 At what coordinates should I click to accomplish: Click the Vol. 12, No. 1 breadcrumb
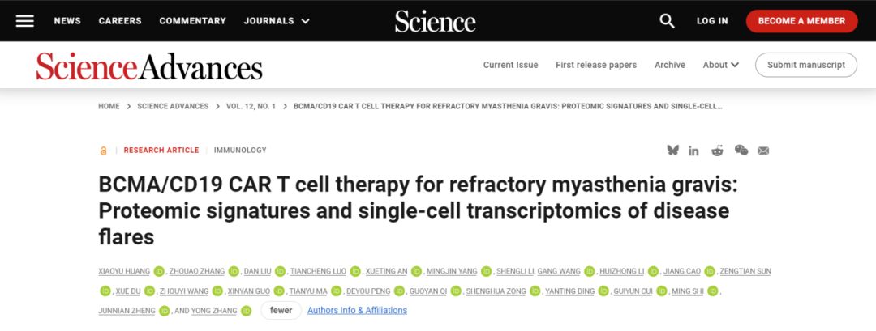[x=251, y=106]
